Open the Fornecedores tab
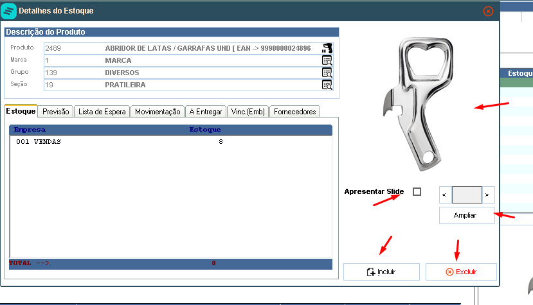The width and height of the screenshot is (533, 305). 294,112
